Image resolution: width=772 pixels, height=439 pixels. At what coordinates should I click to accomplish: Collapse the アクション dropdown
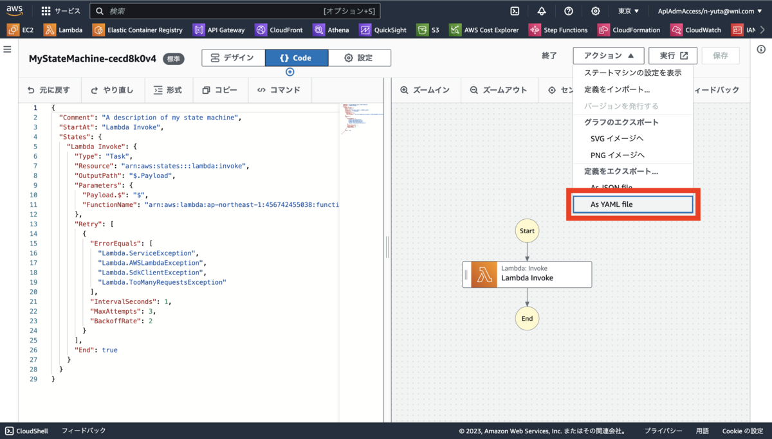pyautogui.click(x=608, y=56)
